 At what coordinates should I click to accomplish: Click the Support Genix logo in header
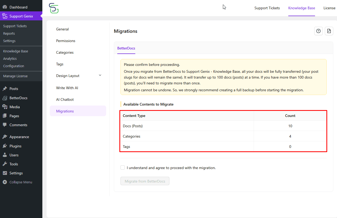54,8
